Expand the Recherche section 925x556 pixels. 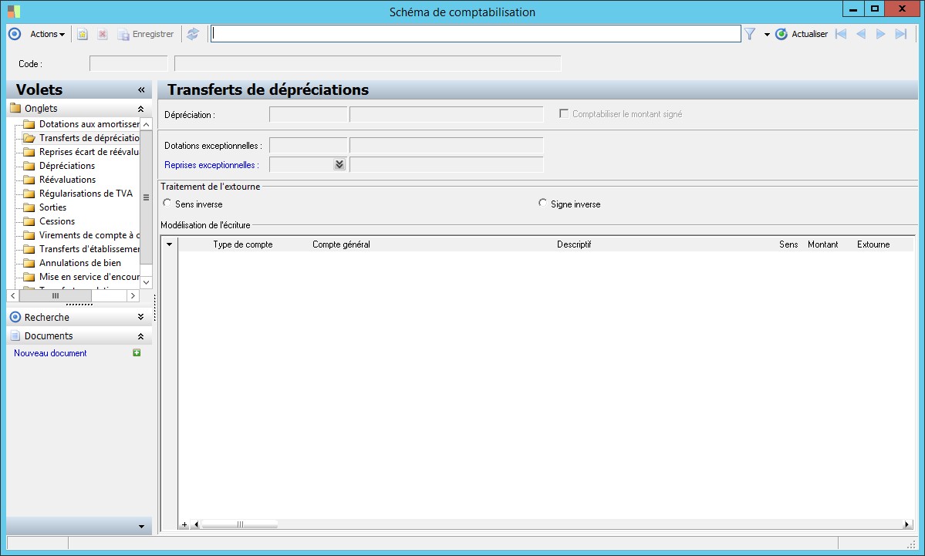coord(140,317)
